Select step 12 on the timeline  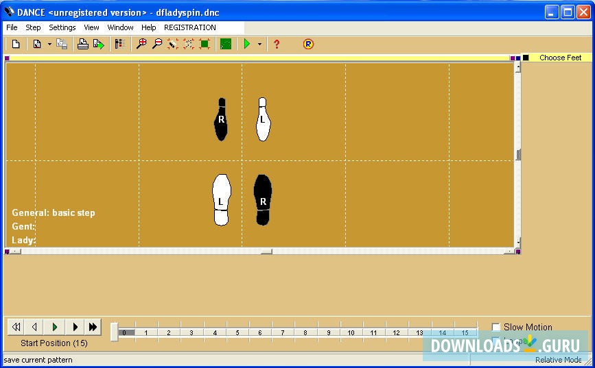coord(396,333)
